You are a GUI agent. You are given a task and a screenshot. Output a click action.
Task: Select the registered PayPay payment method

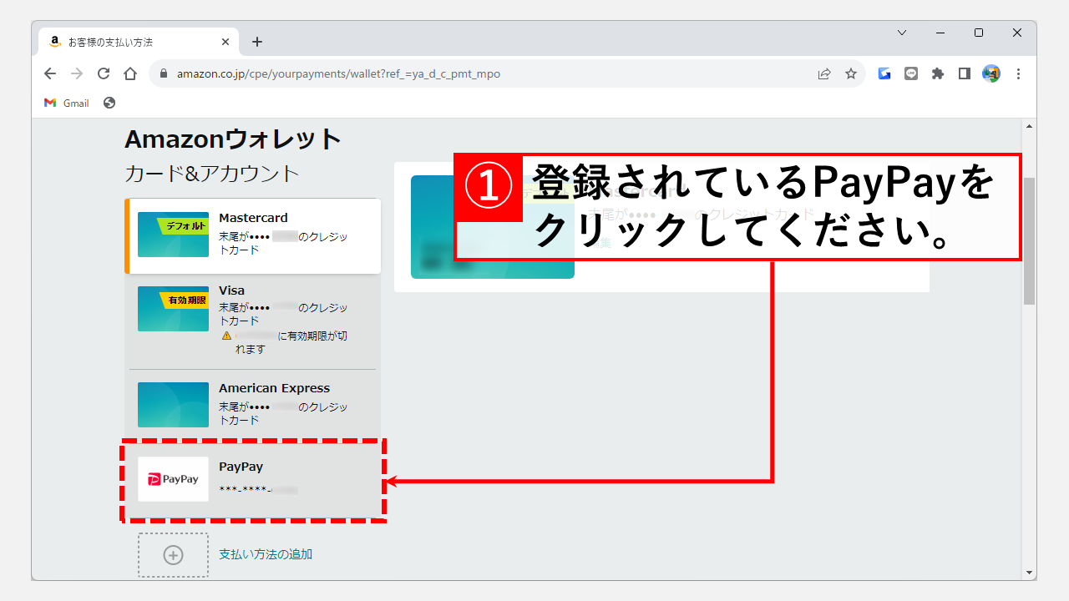point(253,479)
